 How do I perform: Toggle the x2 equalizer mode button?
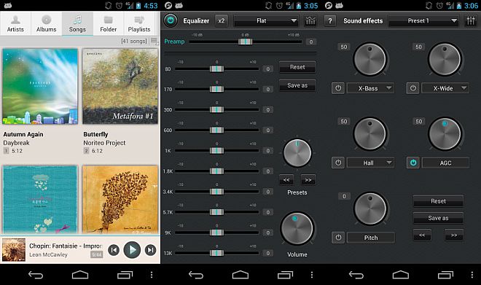pyautogui.click(x=221, y=20)
